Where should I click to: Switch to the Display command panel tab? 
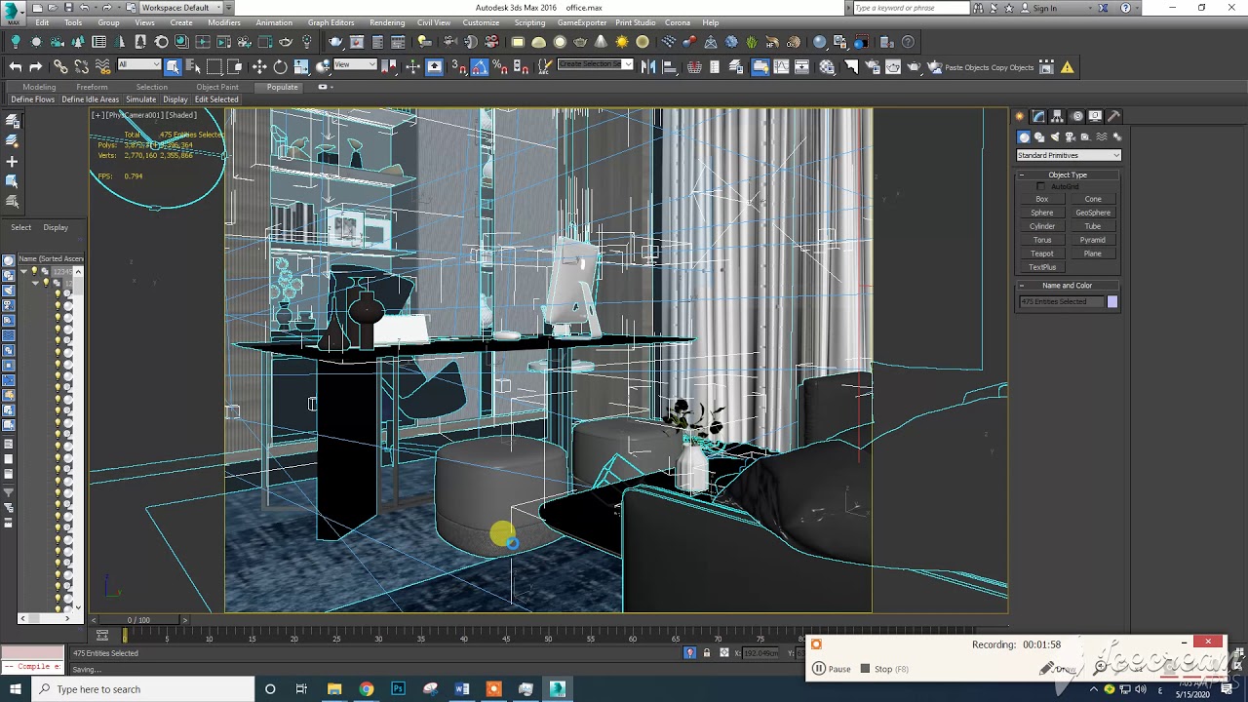pyautogui.click(x=1096, y=116)
